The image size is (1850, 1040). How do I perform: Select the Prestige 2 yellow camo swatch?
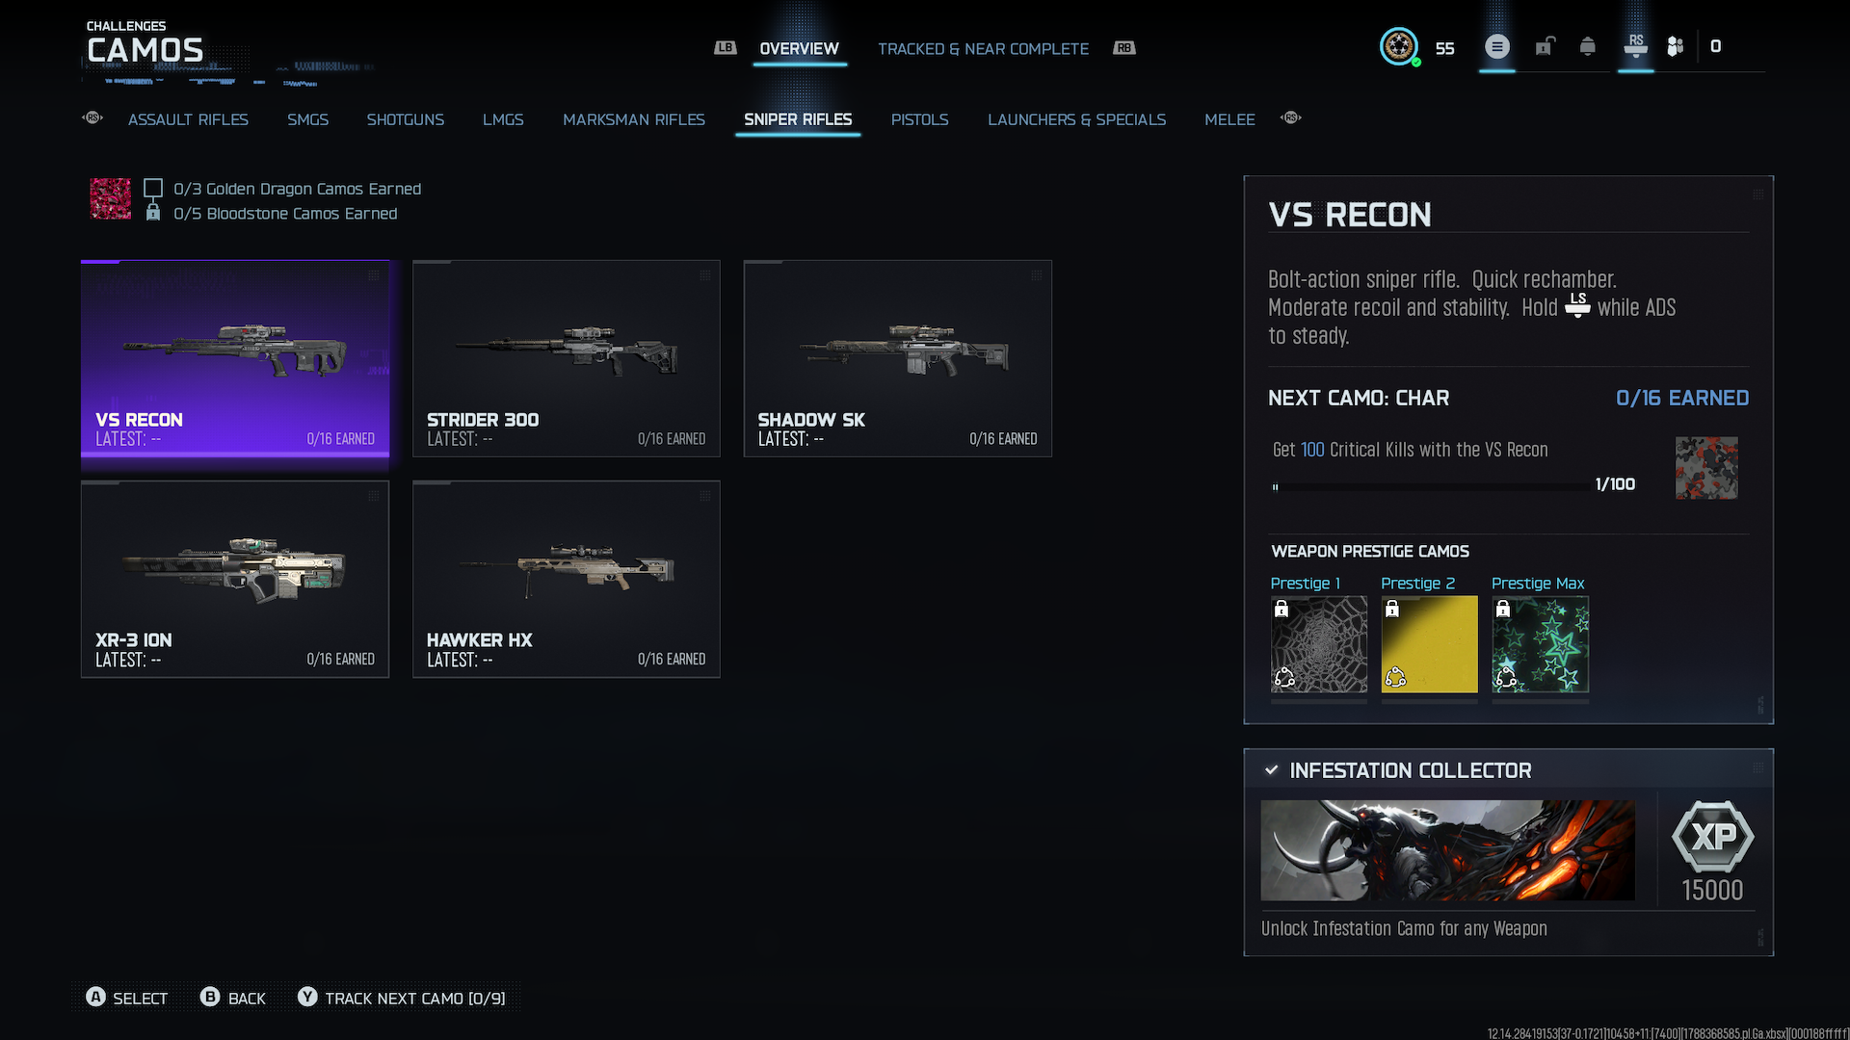coord(1430,644)
